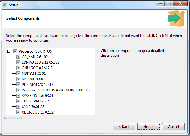Uncheck the PDK AM437X 1.0.17 checkbox
190x136 pixels.
[18, 85]
